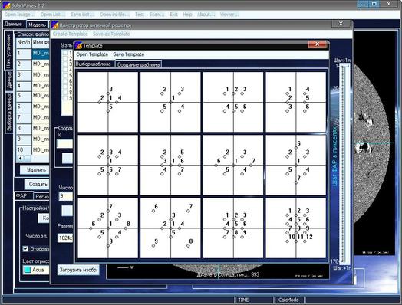Choose the 12-node grid antenna template
The height and width of the screenshot is (305, 402).
[296, 228]
